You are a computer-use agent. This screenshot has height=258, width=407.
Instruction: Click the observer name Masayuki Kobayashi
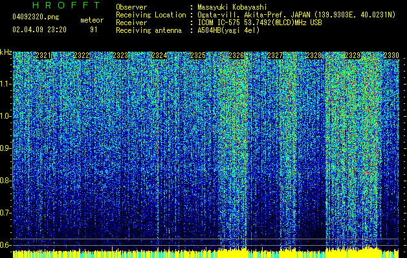232,7
